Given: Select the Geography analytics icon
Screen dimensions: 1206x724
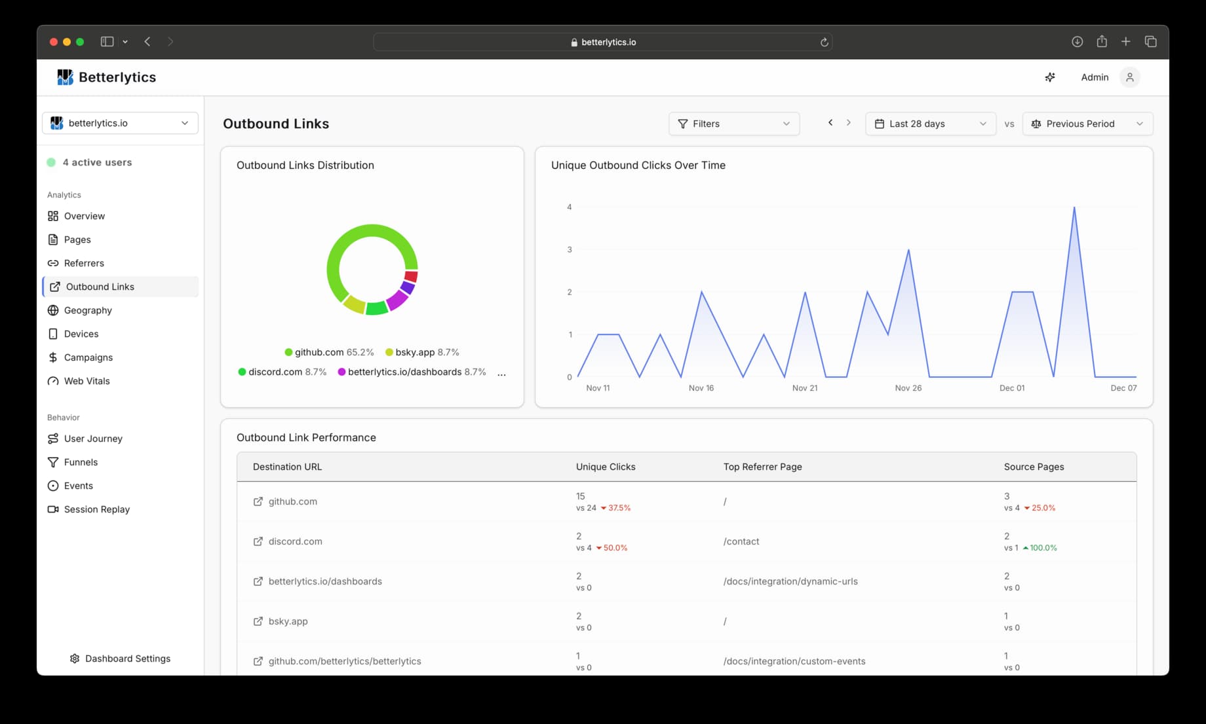Looking at the screenshot, I should (x=53, y=310).
